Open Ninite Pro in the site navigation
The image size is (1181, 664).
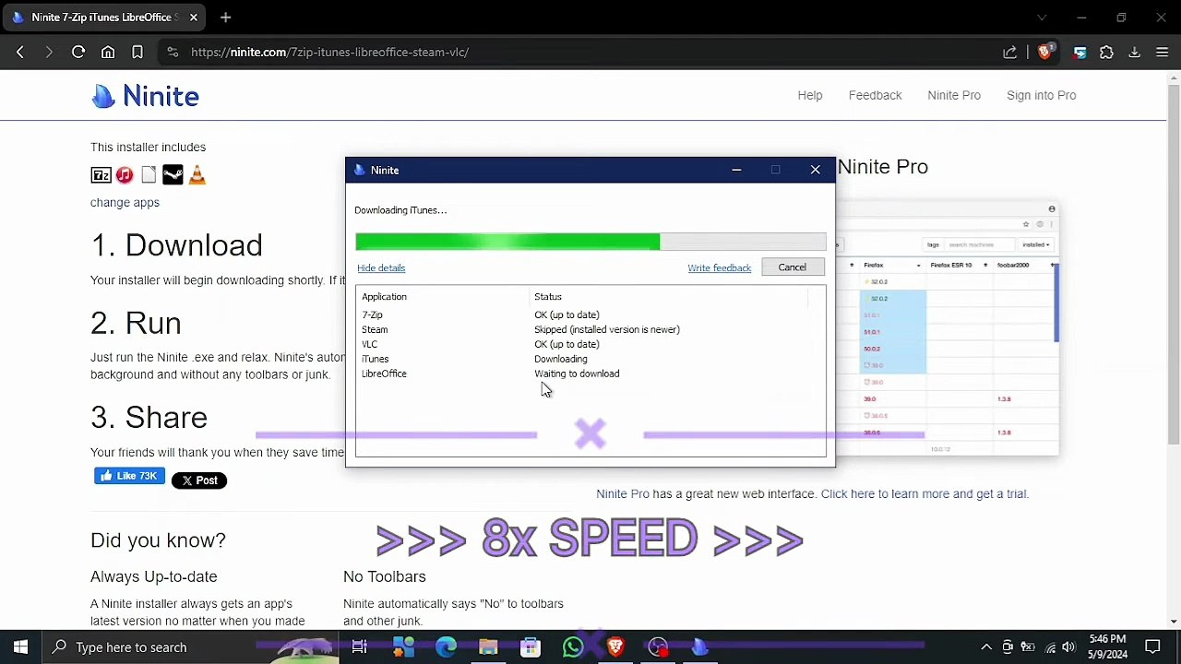click(954, 95)
